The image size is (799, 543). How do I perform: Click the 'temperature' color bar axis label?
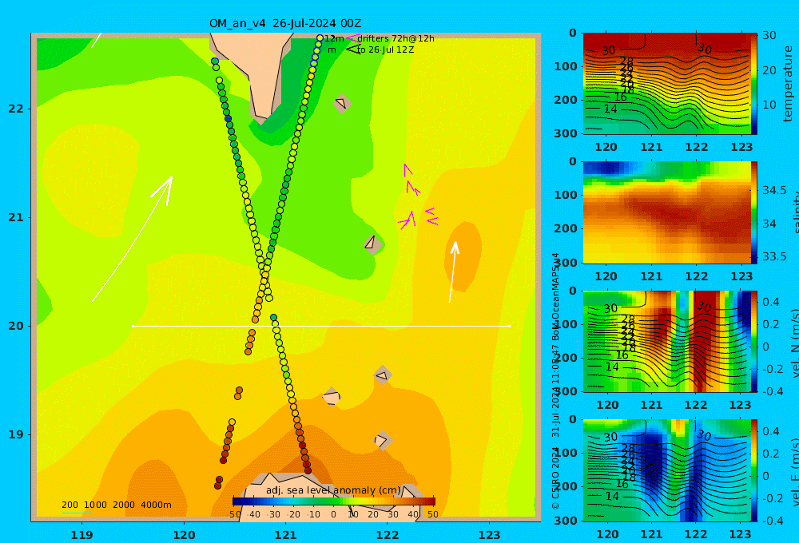click(788, 84)
